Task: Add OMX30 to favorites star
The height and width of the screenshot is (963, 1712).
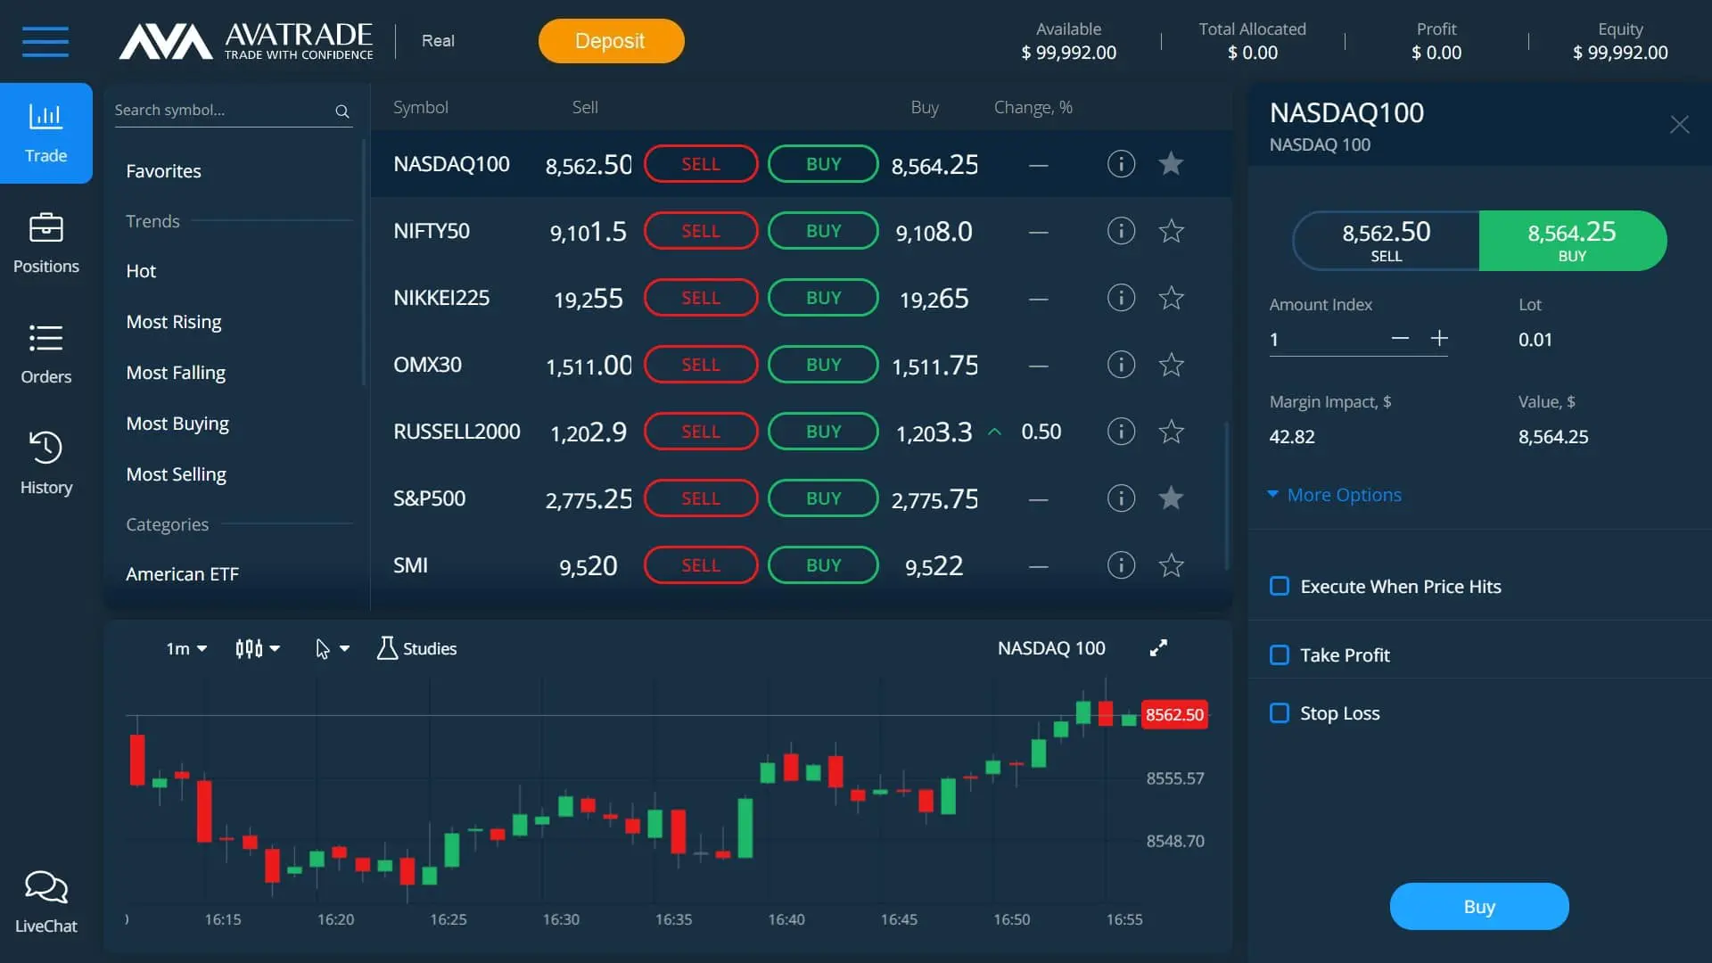Action: 1171,365
